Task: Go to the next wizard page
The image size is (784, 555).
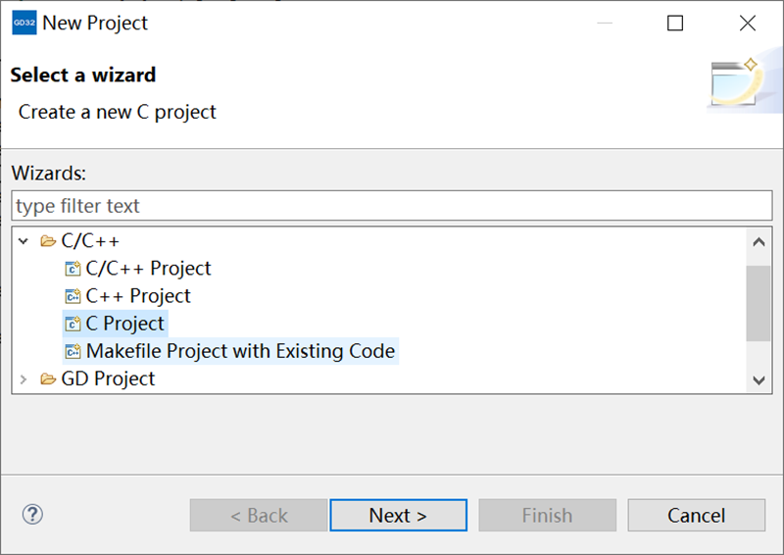Action: point(399,515)
